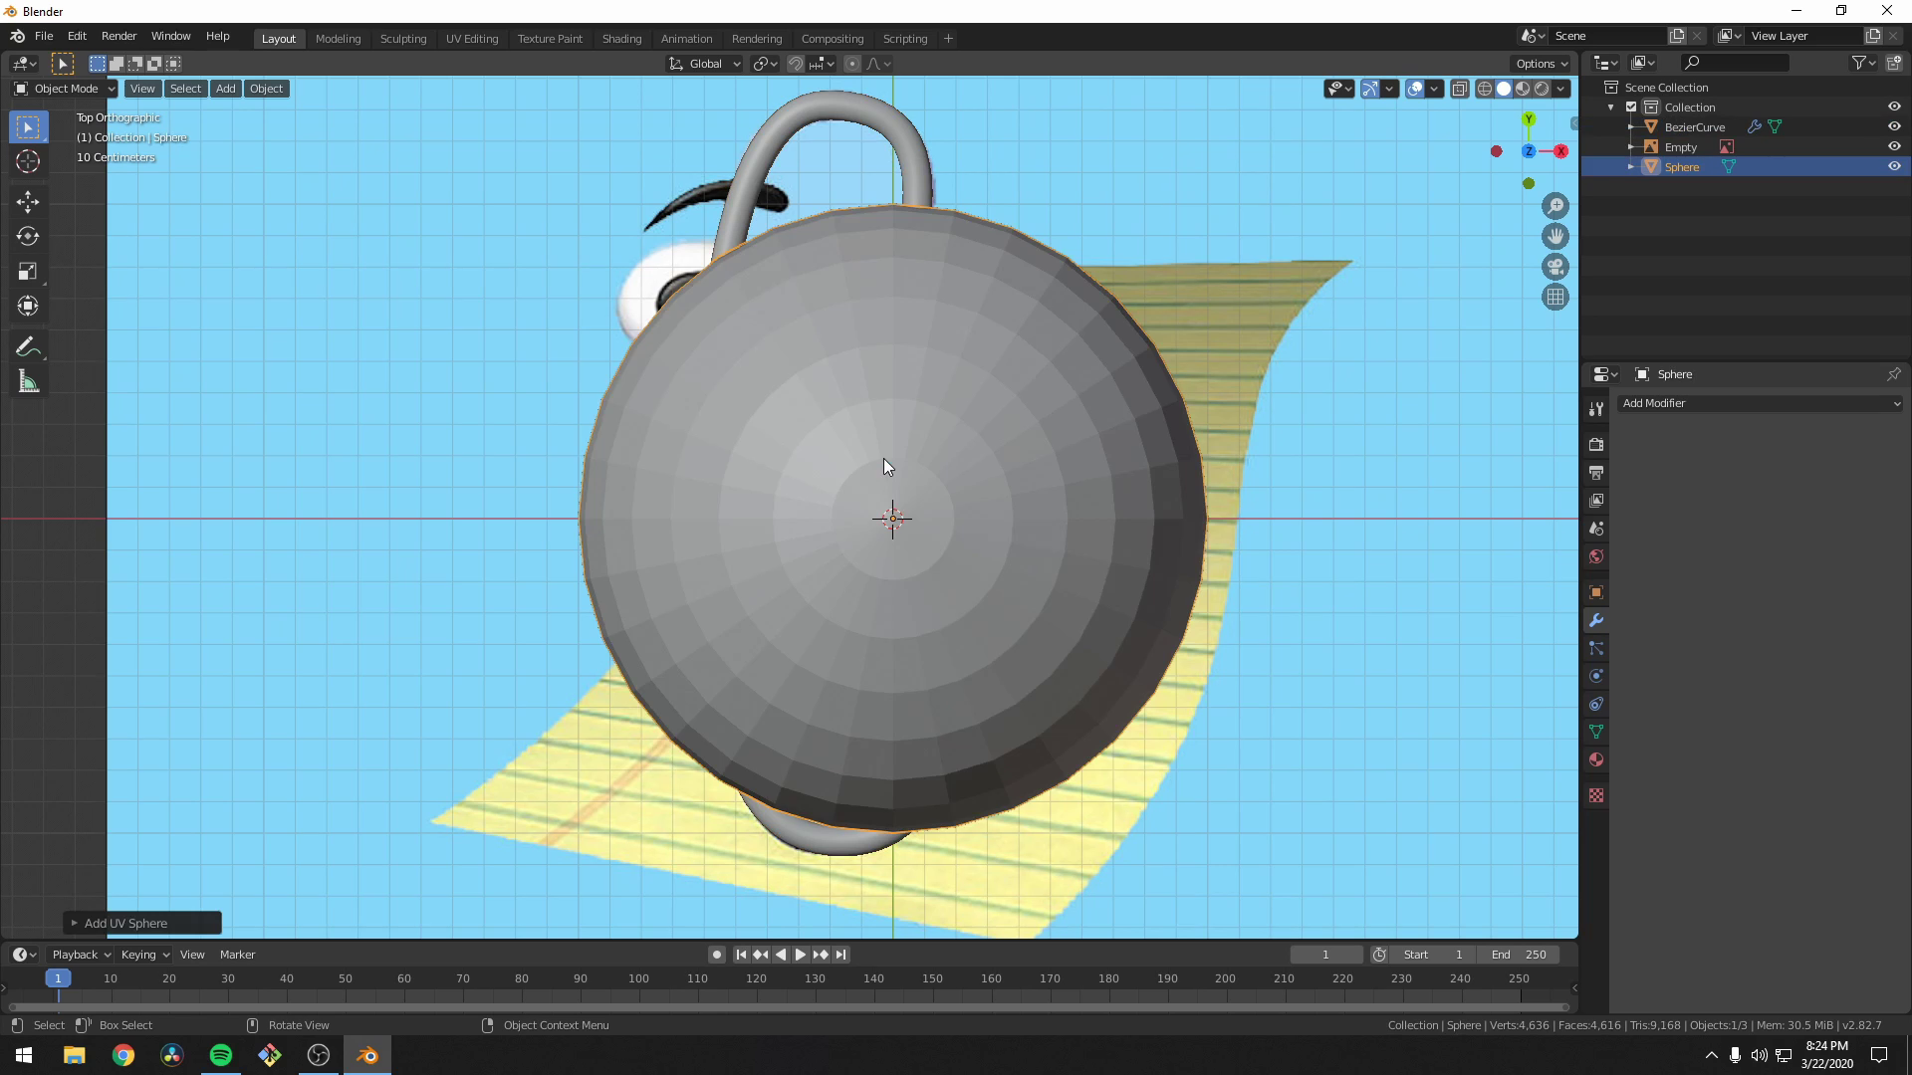Click the Add Modifier button
The image size is (1912, 1075).
(x=1760, y=403)
